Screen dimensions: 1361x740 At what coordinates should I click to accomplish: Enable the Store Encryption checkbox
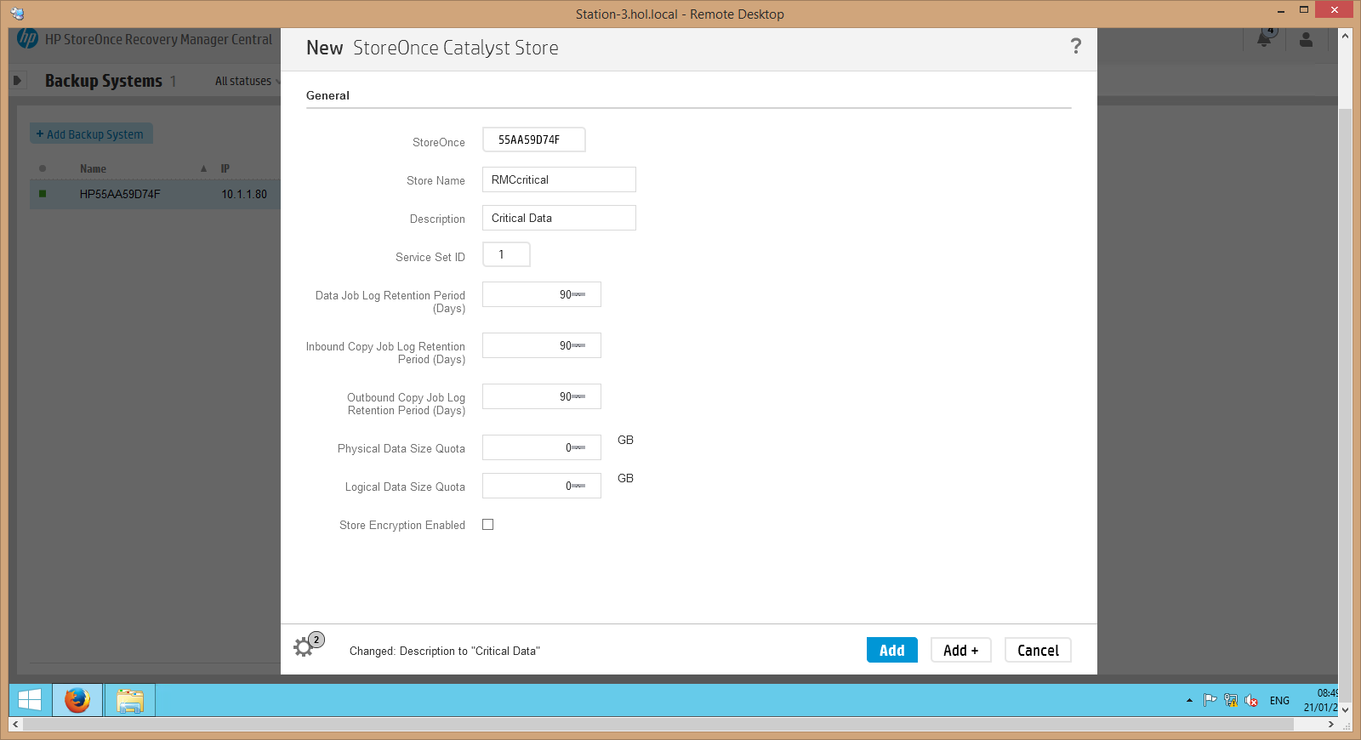[x=488, y=525]
